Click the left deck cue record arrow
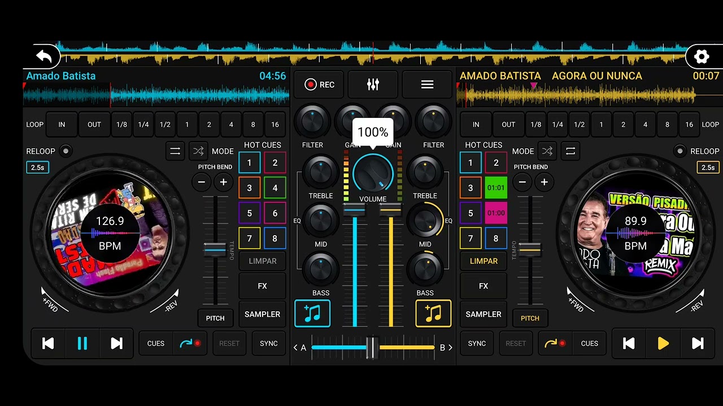The image size is (723, 406). 190,343
